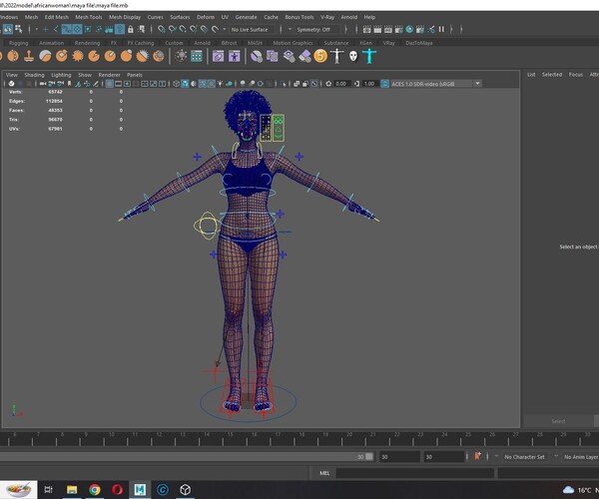The image size is (599, 499).
Task: Click the purple human figure shelf icon
Action: [x=235, y=56]
